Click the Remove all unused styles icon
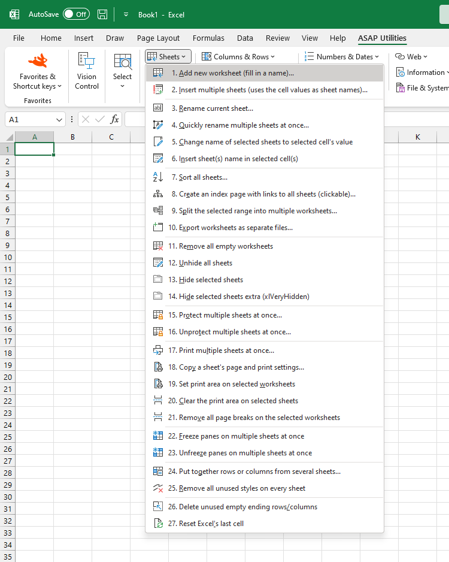This screenshot has width=449, height=562. coord(158,488)
